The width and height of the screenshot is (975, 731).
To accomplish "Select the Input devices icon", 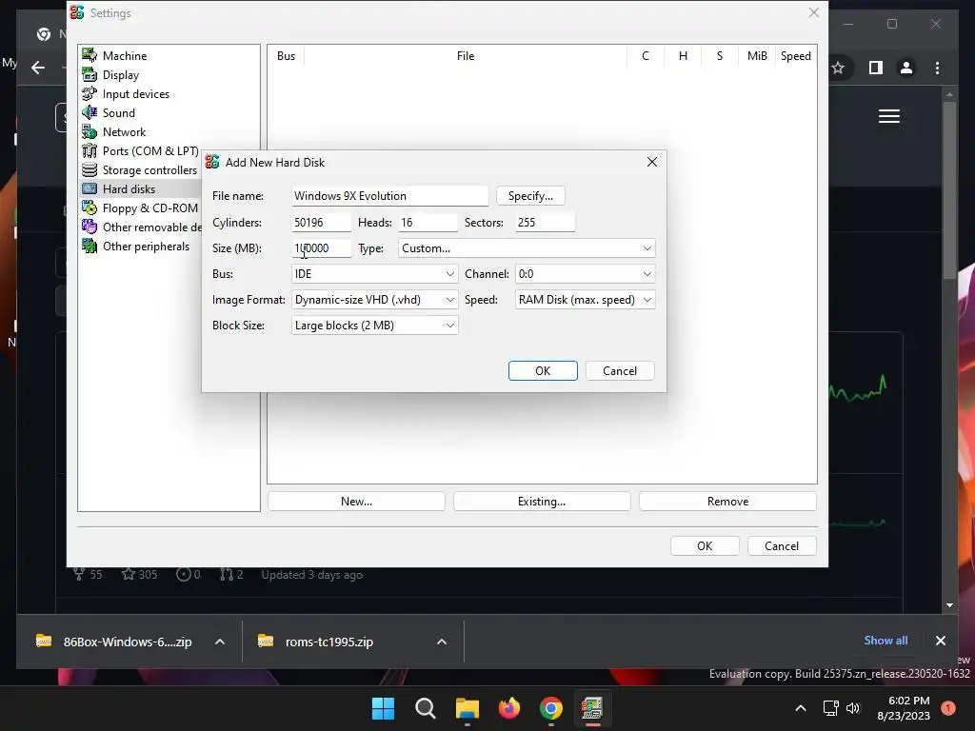I will click(90, 94).
